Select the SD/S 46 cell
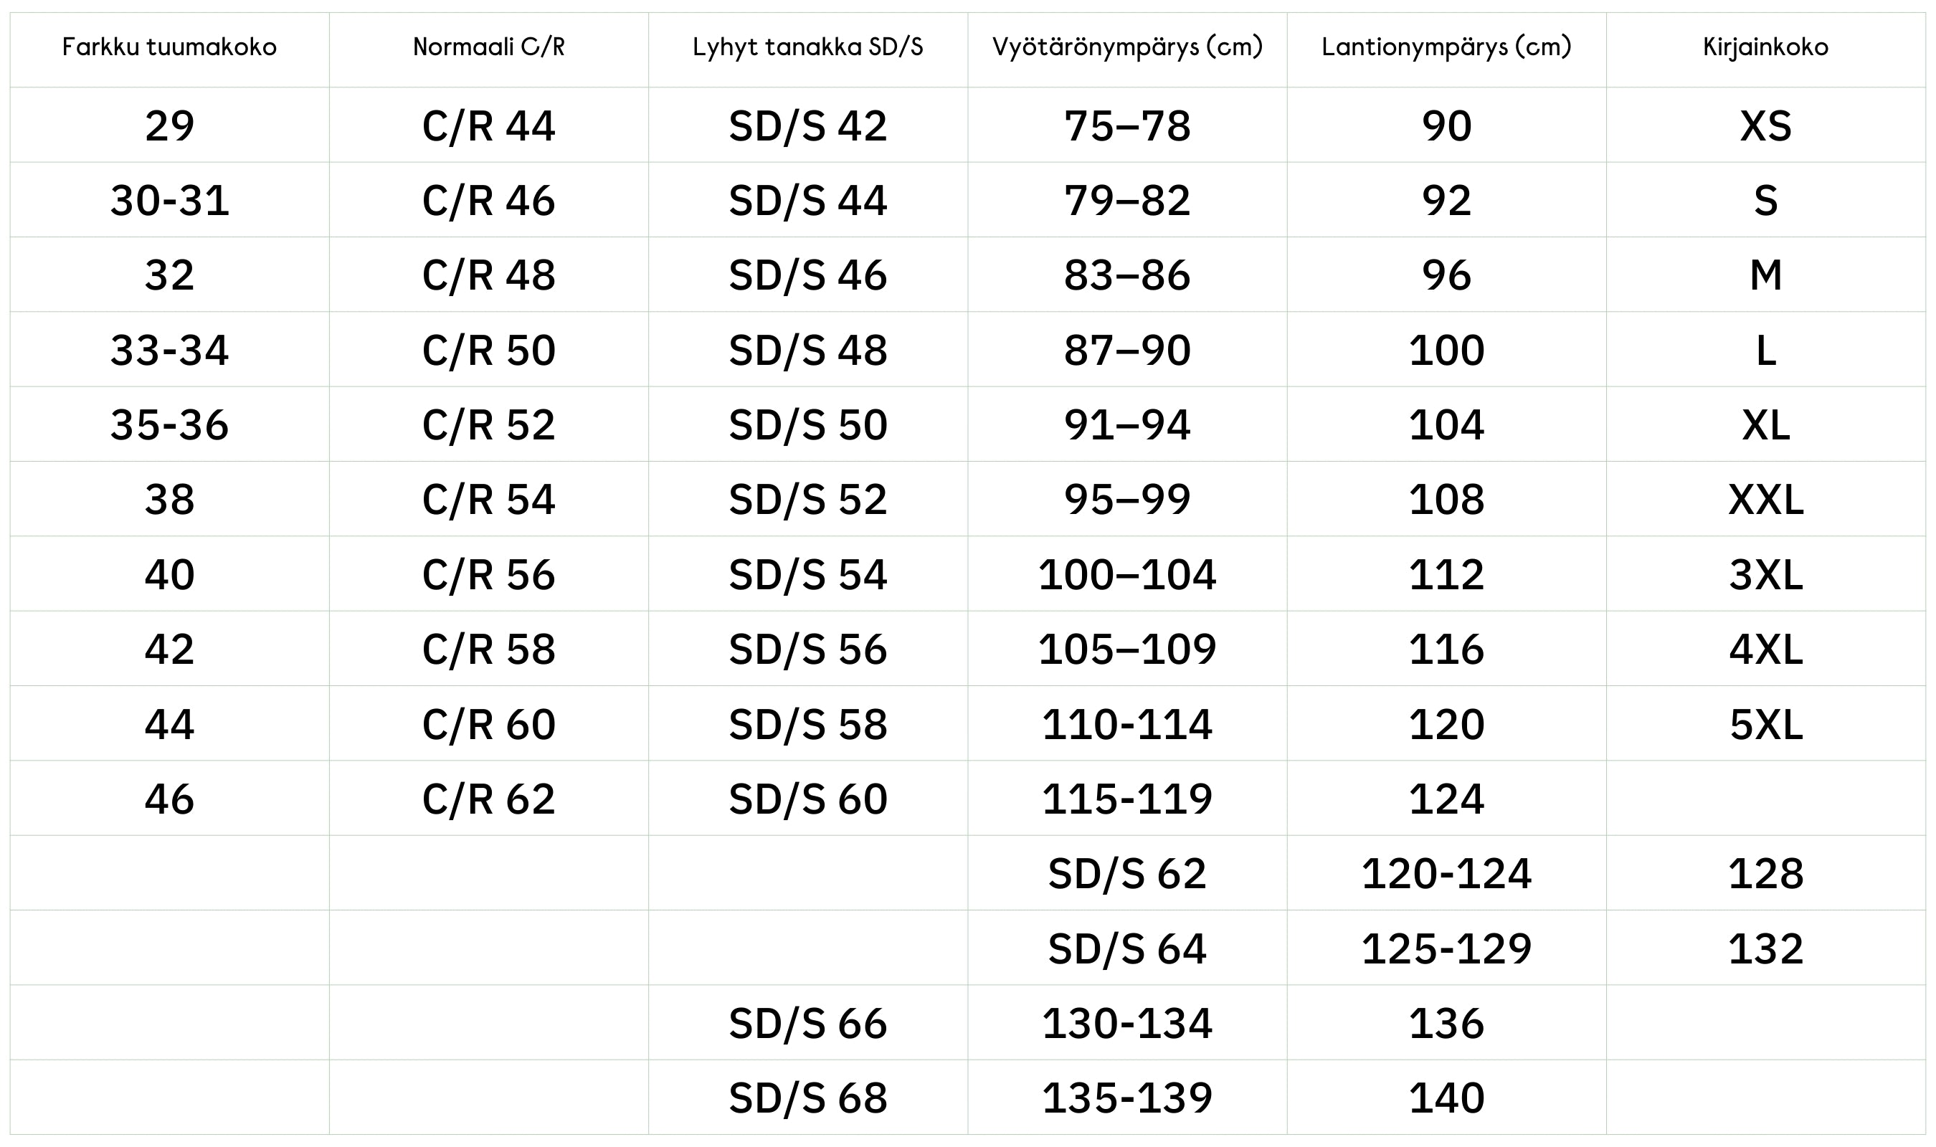Viewport: 1936px width, 1147px height. (x=807, y=275)
